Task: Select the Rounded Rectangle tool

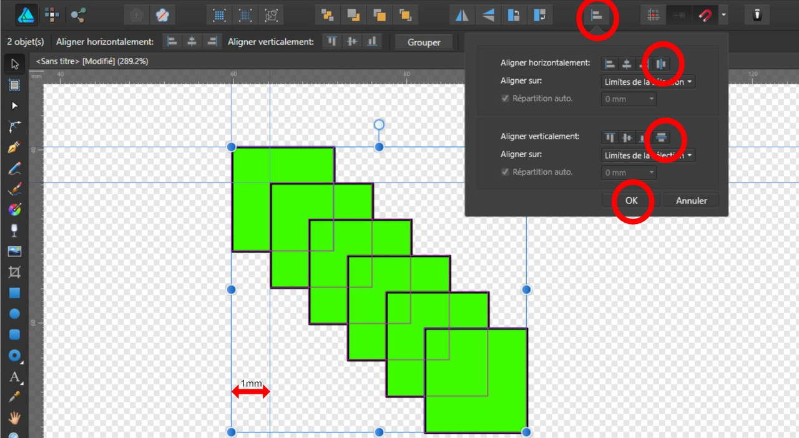Action: click(x=14, y=334)
